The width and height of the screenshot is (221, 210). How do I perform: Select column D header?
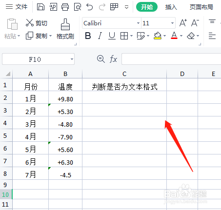182,74
